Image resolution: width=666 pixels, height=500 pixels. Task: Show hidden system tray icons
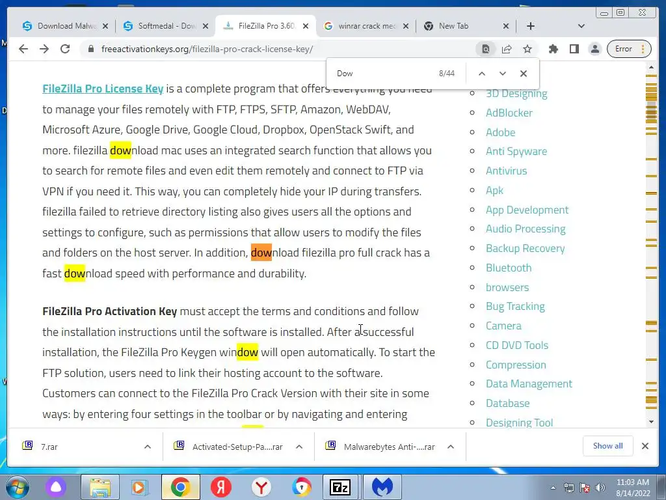pyautogui.click(x=553, y=488)
